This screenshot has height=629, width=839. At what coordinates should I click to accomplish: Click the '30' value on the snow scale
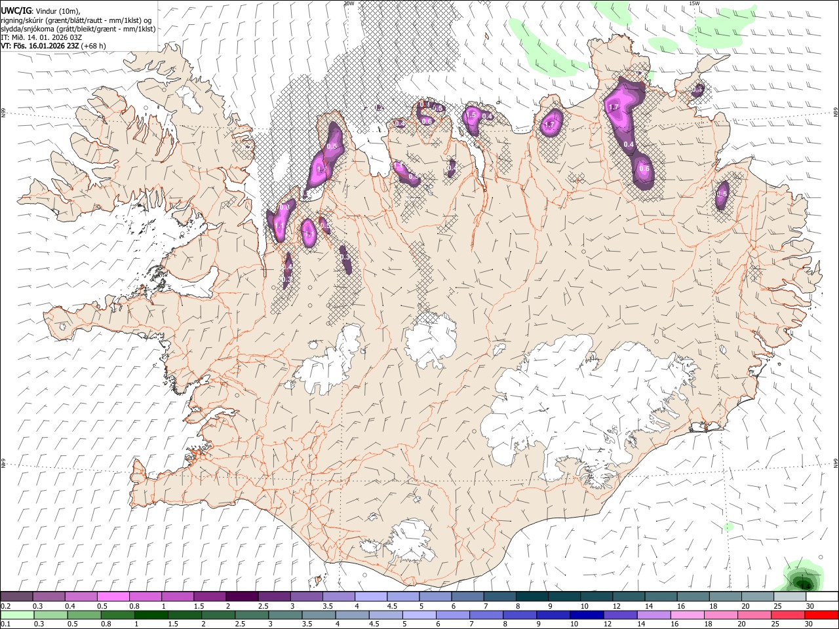(810, 606)
